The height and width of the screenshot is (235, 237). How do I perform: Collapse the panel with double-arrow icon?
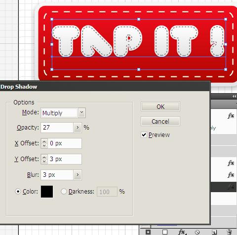[x=234, y=96]
